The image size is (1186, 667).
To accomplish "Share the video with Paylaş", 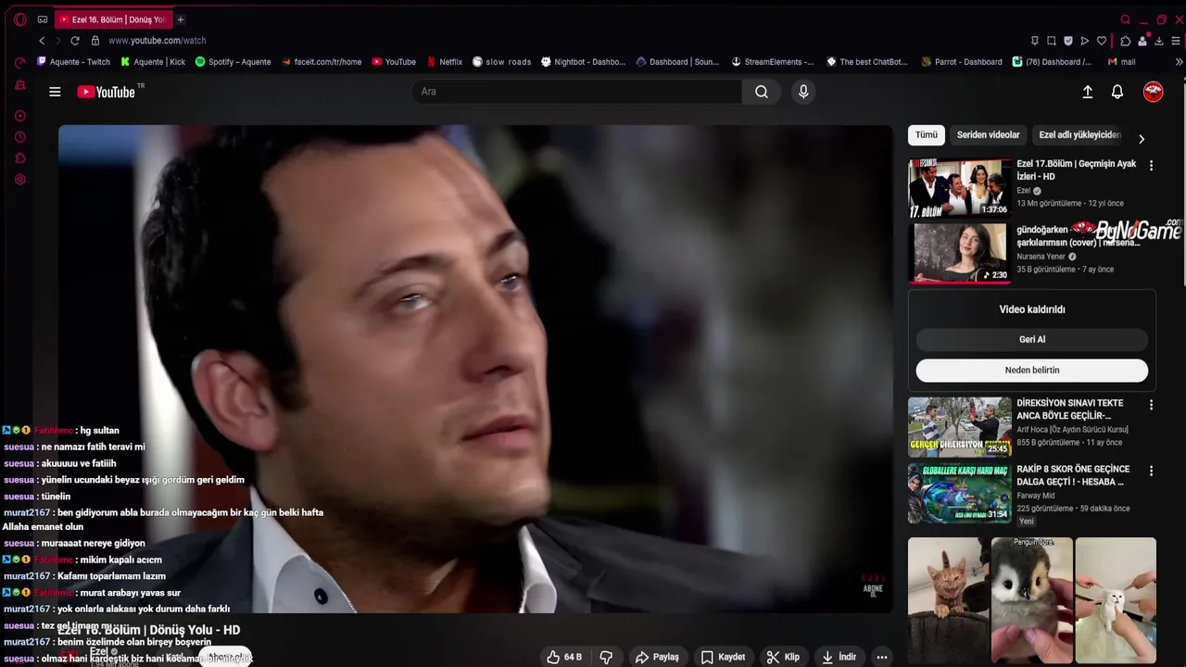I will [657, 657].
